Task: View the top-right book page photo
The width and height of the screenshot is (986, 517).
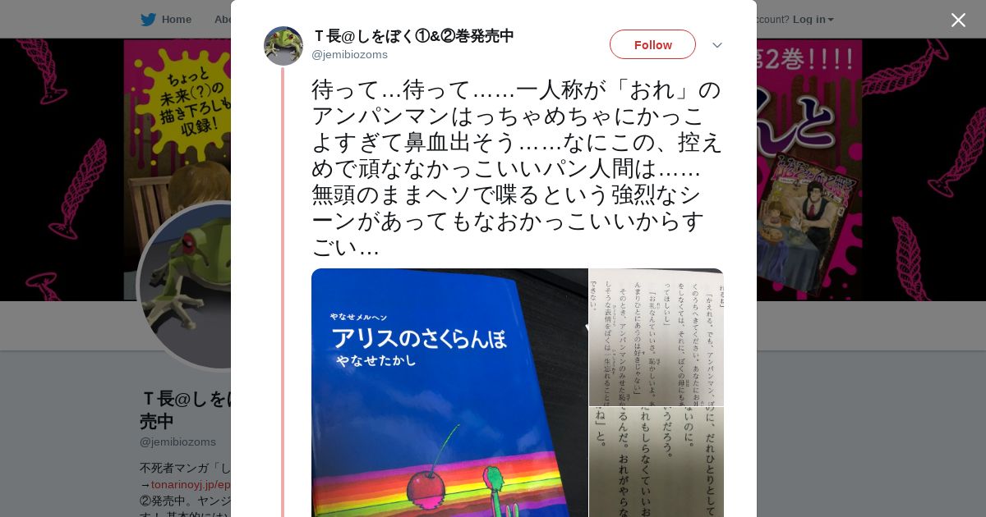Action: [x=657, y=337]
